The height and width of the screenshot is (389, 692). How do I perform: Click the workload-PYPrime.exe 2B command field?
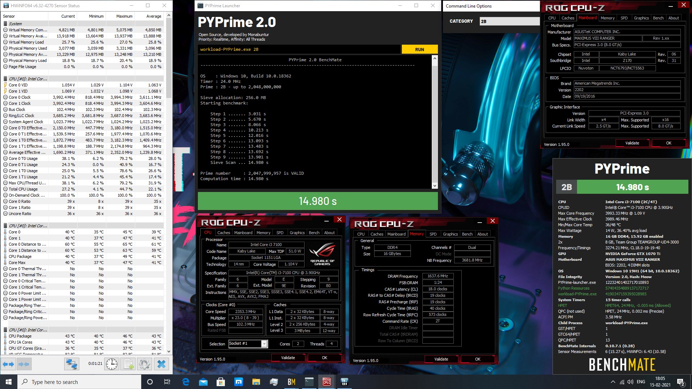click(x=299, y=49)
